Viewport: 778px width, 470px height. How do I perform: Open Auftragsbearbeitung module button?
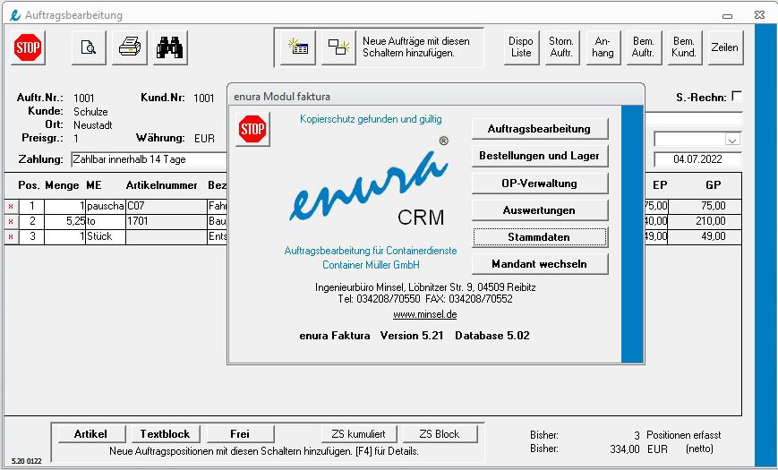539,129
